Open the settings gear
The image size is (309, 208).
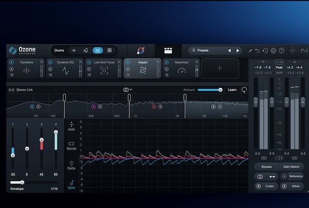(273, 51)
